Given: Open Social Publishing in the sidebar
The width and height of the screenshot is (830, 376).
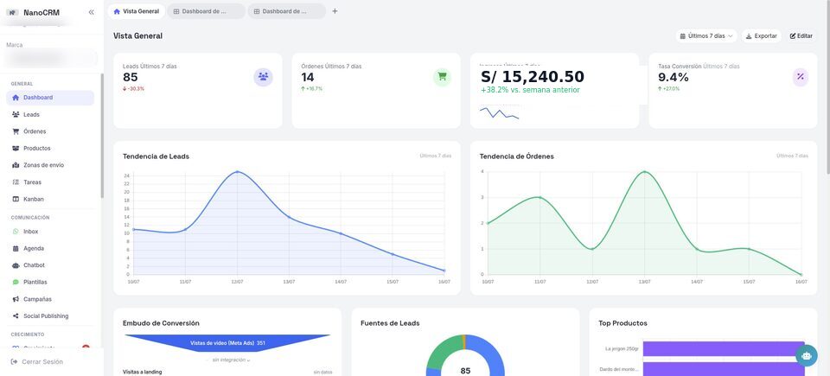Looking at the screenshot, I should click(x=50, y=316).
